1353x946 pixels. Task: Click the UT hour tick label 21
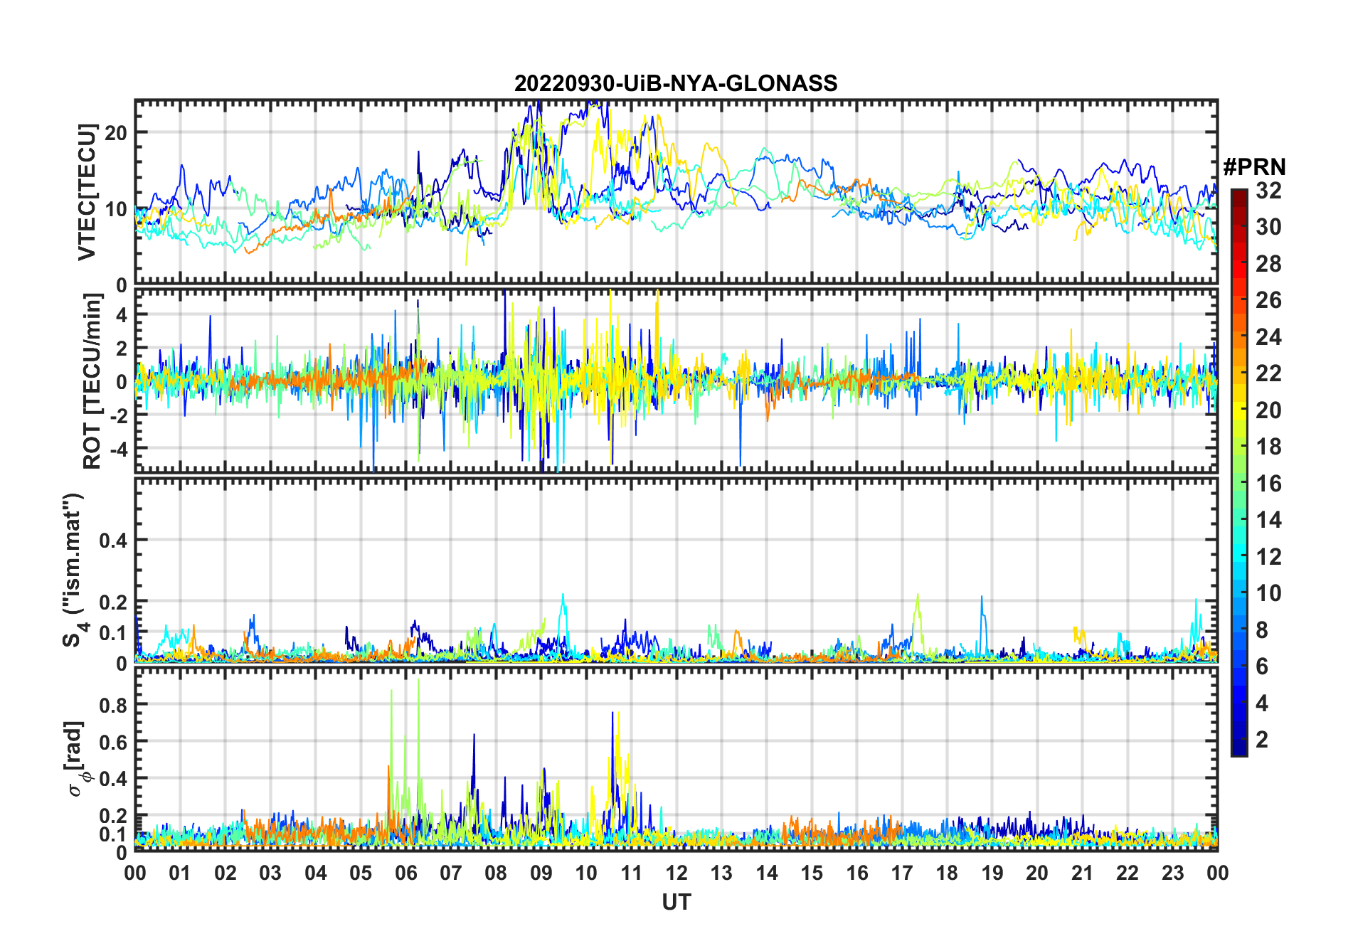[1083, 873]
